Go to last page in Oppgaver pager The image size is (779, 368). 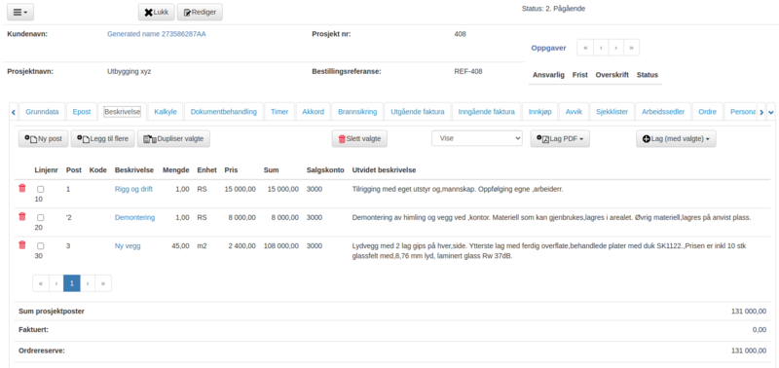(x=631, y=48)
